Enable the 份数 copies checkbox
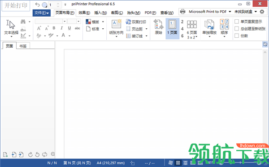269x167 pixels. pyautogui.click(x=237, y=36)
